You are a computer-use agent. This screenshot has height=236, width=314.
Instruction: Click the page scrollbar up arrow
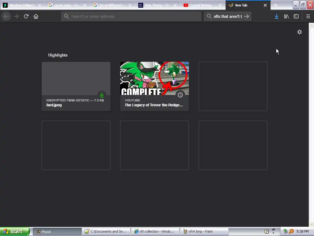coord(311,25)
